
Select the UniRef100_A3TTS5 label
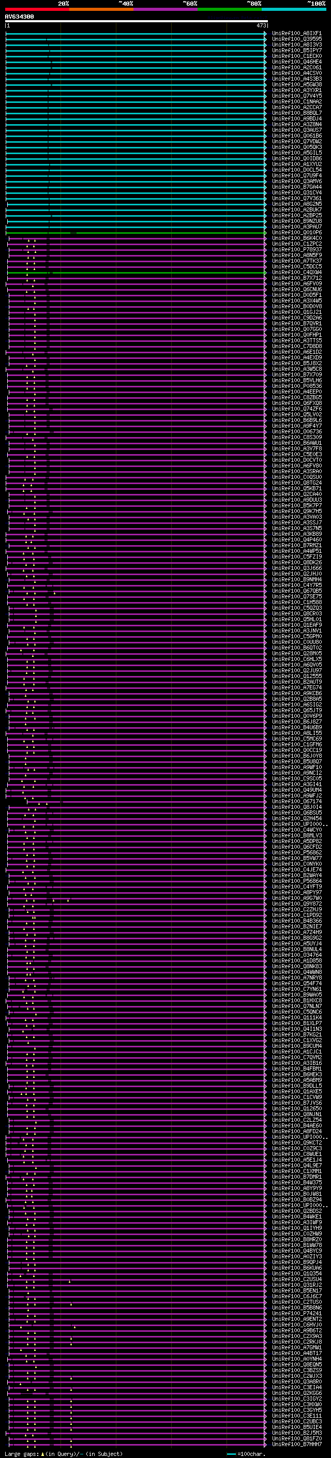pyautogui.click(x=296, y=341)
